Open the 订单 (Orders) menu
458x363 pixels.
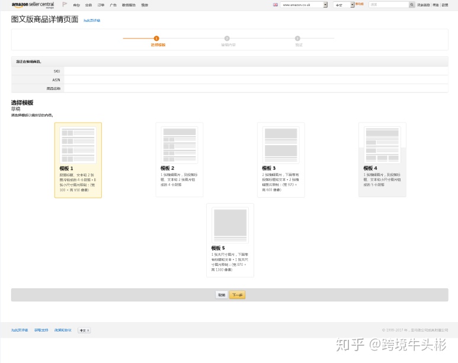point(101,5)
